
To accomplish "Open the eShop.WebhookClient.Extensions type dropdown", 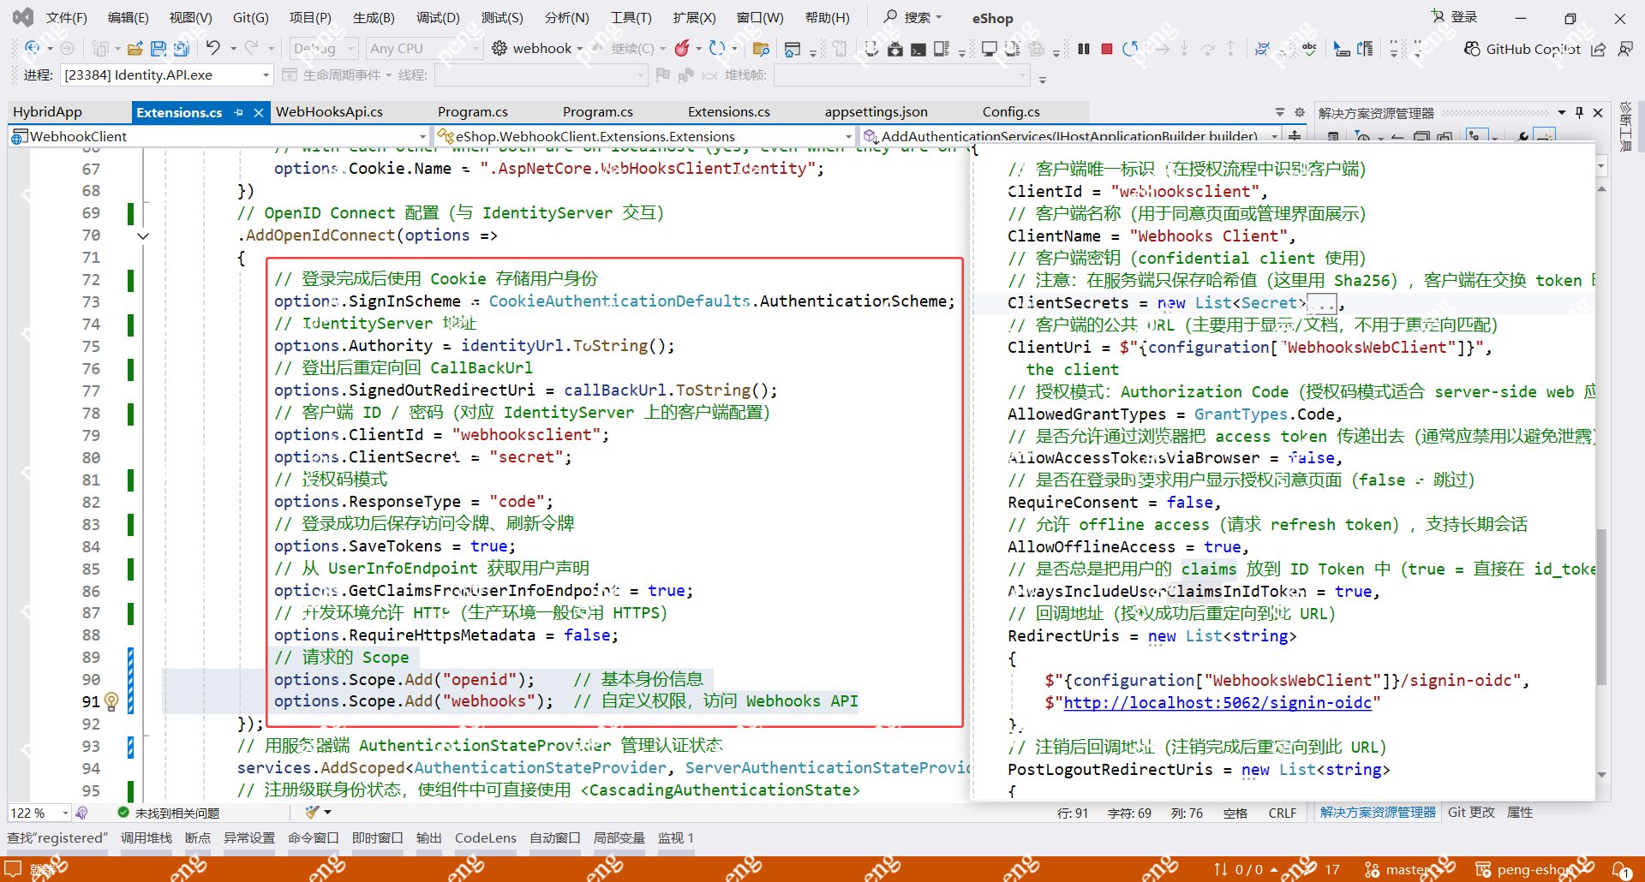I will 644,136.
